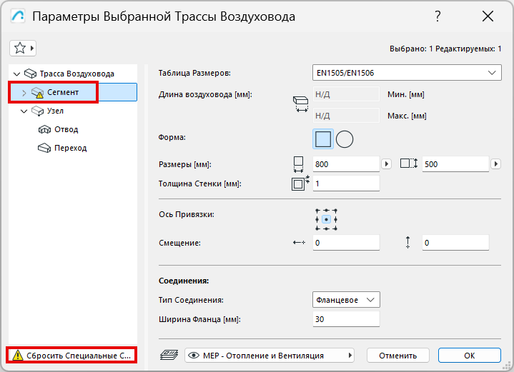The width and height of the screenshot is (514, 372).
Task: Edit the Ширина Фланца field
Action: tap(346, 319)
